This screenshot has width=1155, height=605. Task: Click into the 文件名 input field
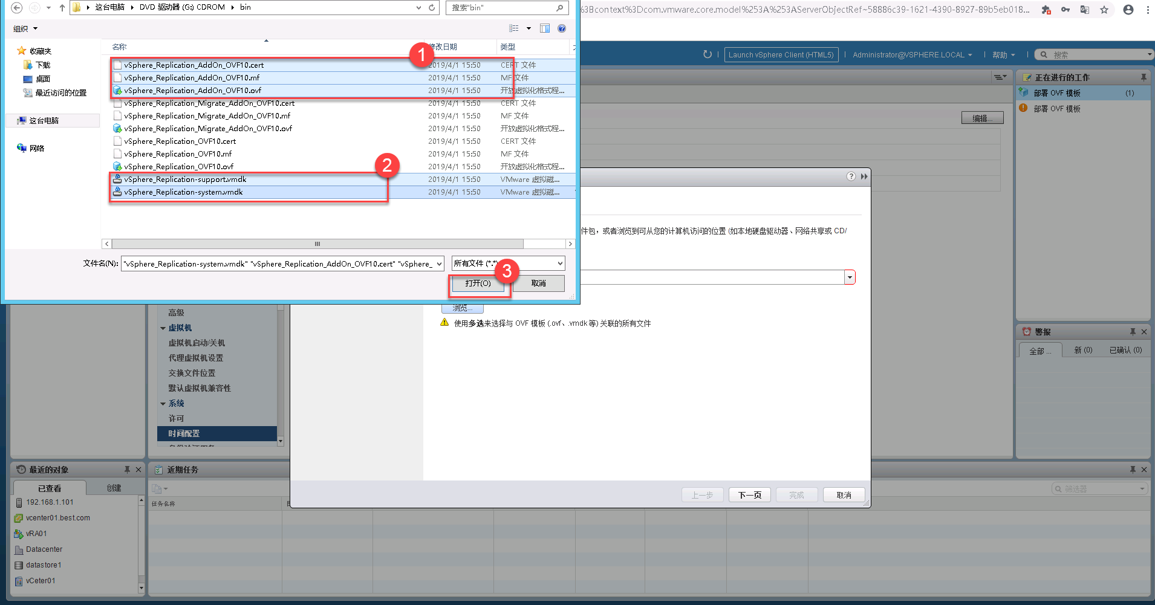(x=278, y=264)
